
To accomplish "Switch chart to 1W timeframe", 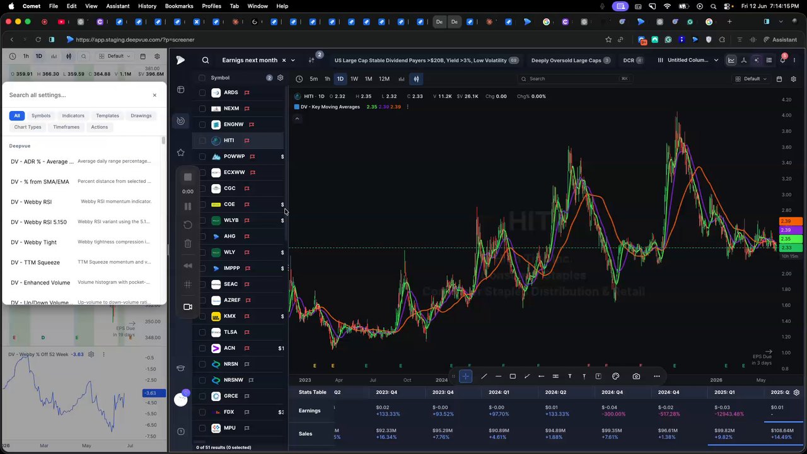I will (x=354, y=79).
